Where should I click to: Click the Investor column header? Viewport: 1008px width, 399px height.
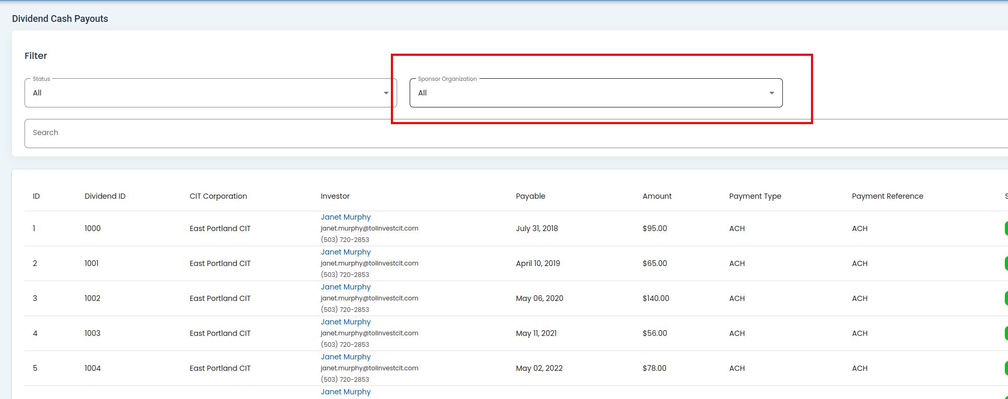[335, 196]
